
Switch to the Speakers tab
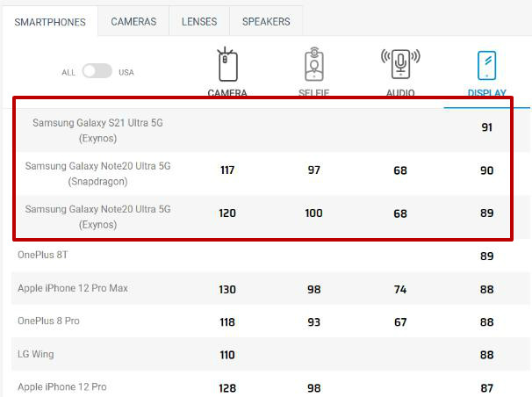click(x=266, y=22)
